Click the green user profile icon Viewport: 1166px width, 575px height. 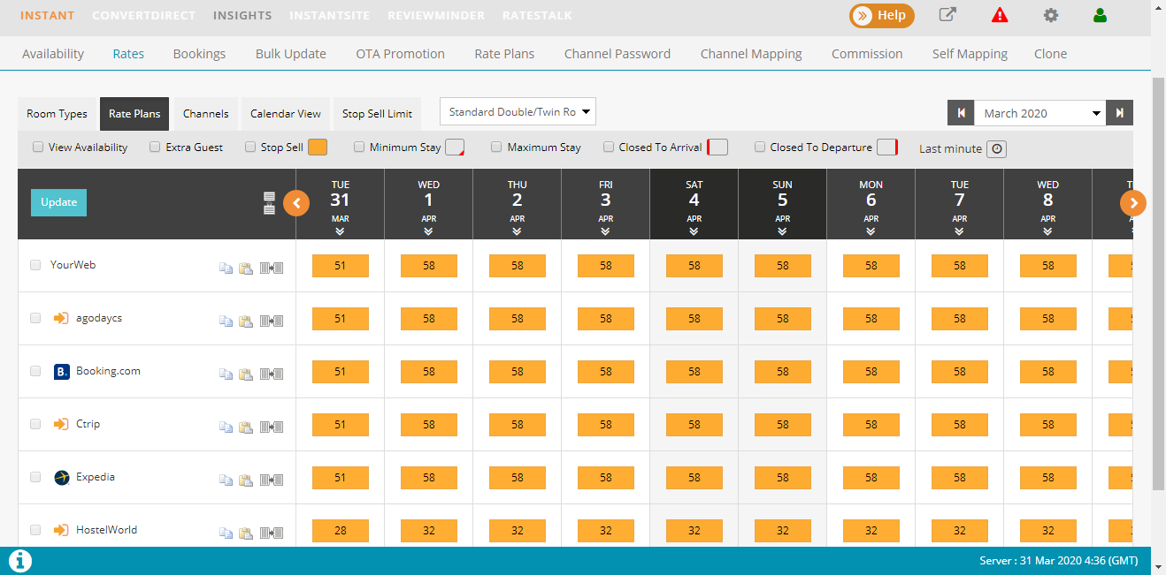click(1100, 15)
